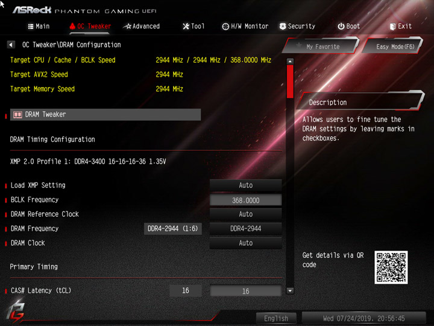The height and width of the screenshot is (326, 434).
Task: Click the wrench icon of Tool
Action: [x=186, y=27]
